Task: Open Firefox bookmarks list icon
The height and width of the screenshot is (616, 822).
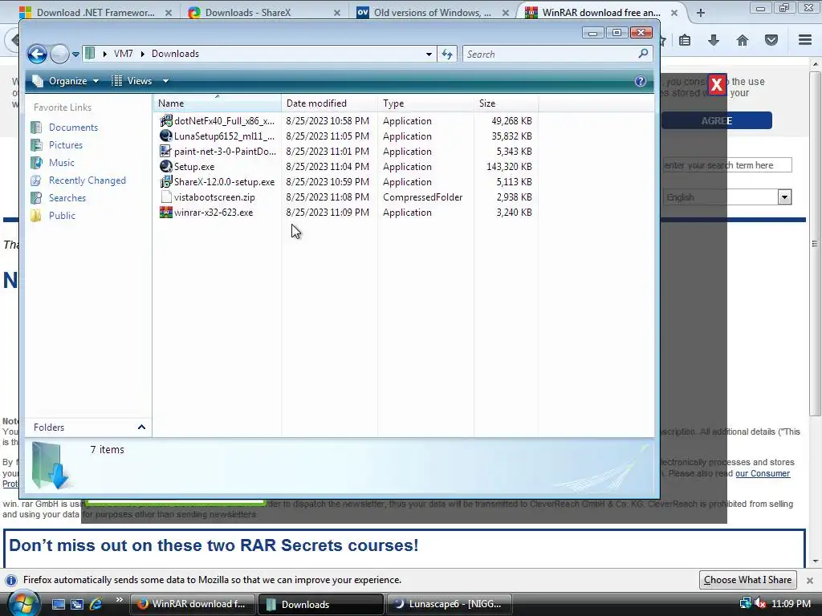Action: [x=685, y=40]
